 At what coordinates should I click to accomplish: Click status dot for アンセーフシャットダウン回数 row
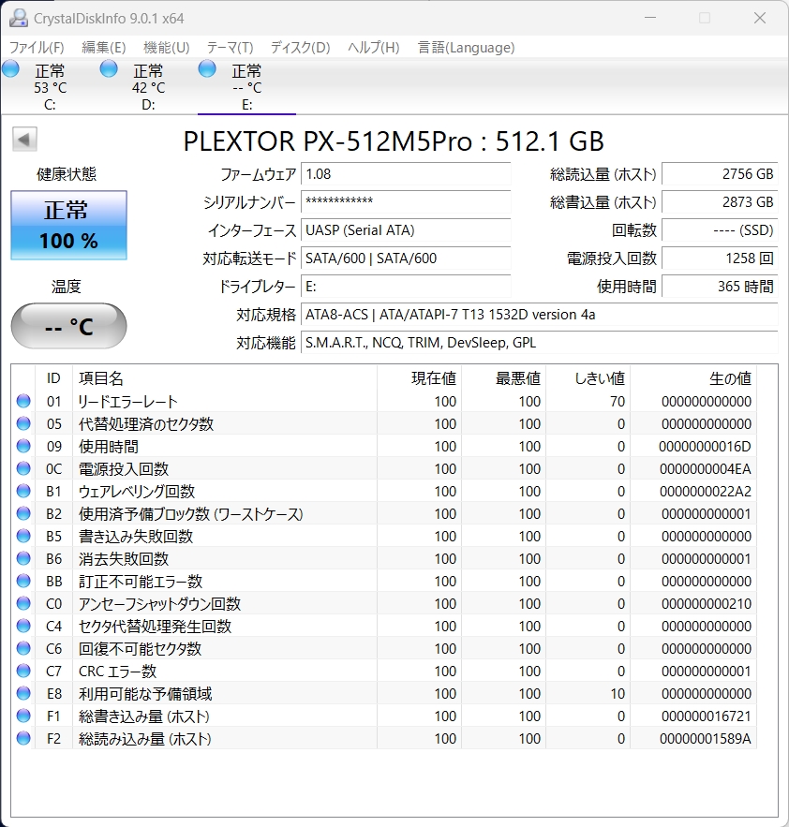[x=23, y=603]
